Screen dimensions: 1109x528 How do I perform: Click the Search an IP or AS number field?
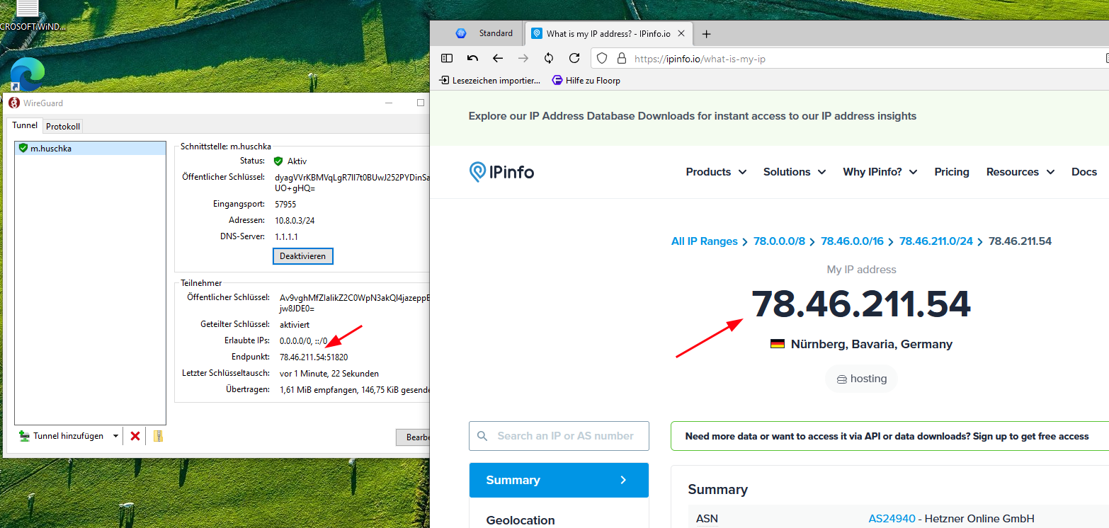(x=564, y=436)
